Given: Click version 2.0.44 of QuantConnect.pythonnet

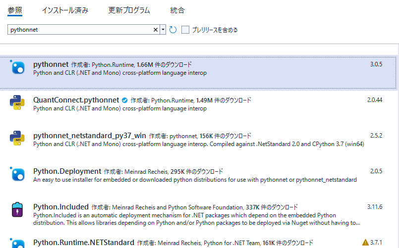Looking at the screenshot, I should click(x=375, y=100).
